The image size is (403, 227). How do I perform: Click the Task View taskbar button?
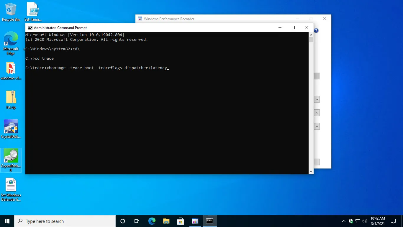point(137,221)
